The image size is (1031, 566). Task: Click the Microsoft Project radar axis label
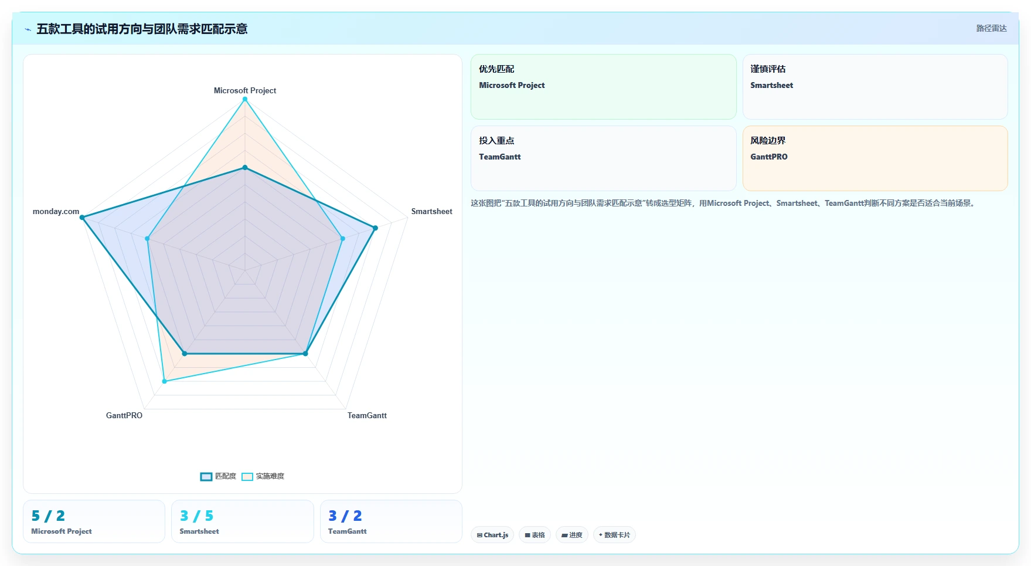(245, 90)
